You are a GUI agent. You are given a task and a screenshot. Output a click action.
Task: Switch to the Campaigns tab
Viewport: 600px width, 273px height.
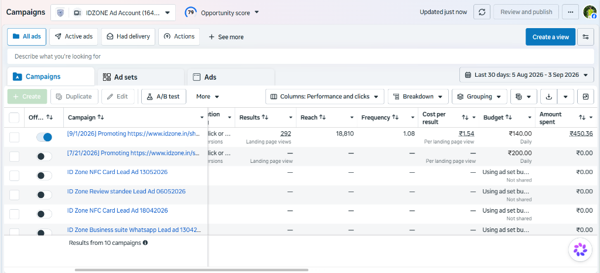50,77
